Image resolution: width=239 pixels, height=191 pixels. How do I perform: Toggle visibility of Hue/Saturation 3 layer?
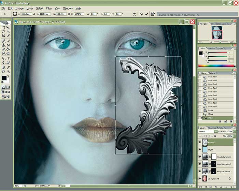pos(200,171)
